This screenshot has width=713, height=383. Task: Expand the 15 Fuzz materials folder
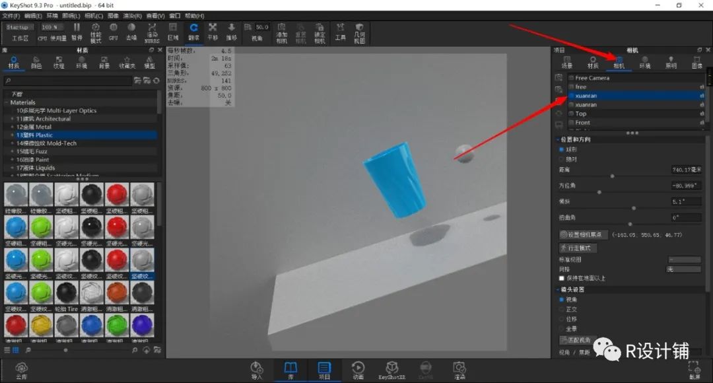pyautogui.click(x=13, y=151)
